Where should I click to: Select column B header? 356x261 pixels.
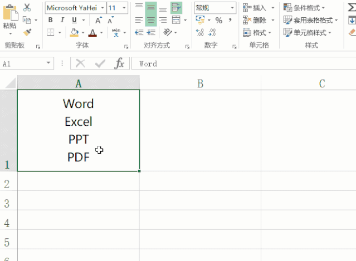pos(200,83)
